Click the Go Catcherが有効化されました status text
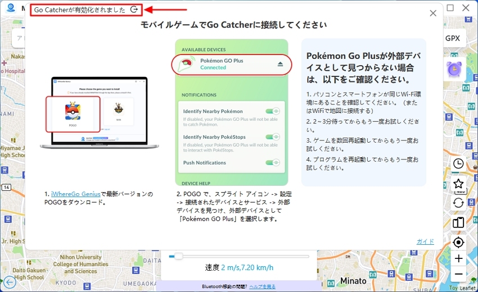This screenshot has height=292, width=478. (79, 10)
